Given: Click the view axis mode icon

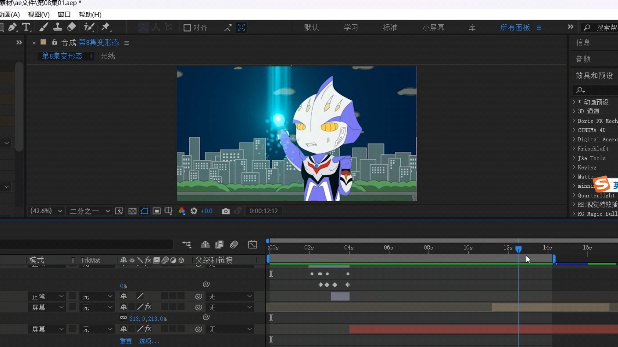Looking at the screenshot, I should (x=169, y=27).
